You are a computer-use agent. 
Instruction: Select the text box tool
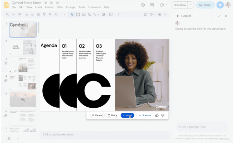click(x=78, y=14)
